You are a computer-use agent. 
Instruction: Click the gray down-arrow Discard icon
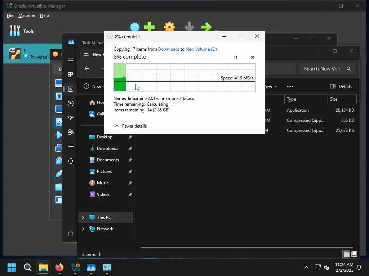[189, 27]
